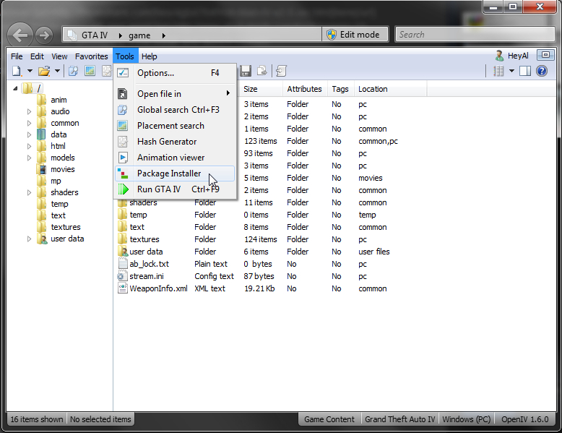Open the View menu
This screenshot has width=562, height=433.
59,56
